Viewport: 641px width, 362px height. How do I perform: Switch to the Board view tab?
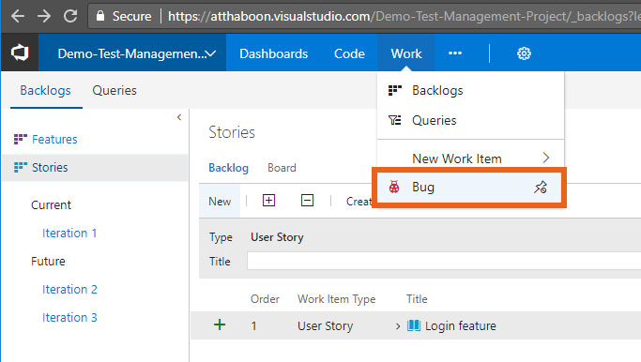[x=282, y=168]
